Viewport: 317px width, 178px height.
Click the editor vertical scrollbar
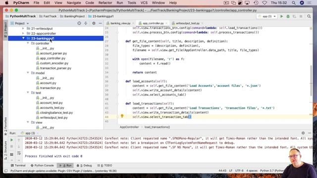[311, 80]
